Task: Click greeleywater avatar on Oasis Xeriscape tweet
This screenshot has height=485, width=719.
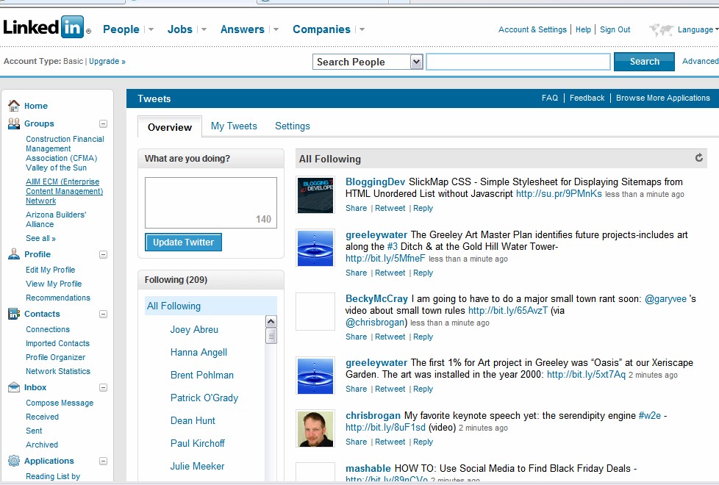Action: click(x=315, y=376)
